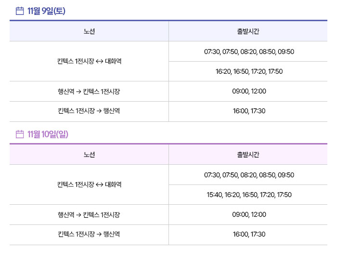Click Sunday 16:00, 17:30 departure cell
337x263 pixels.
(249, 234)
